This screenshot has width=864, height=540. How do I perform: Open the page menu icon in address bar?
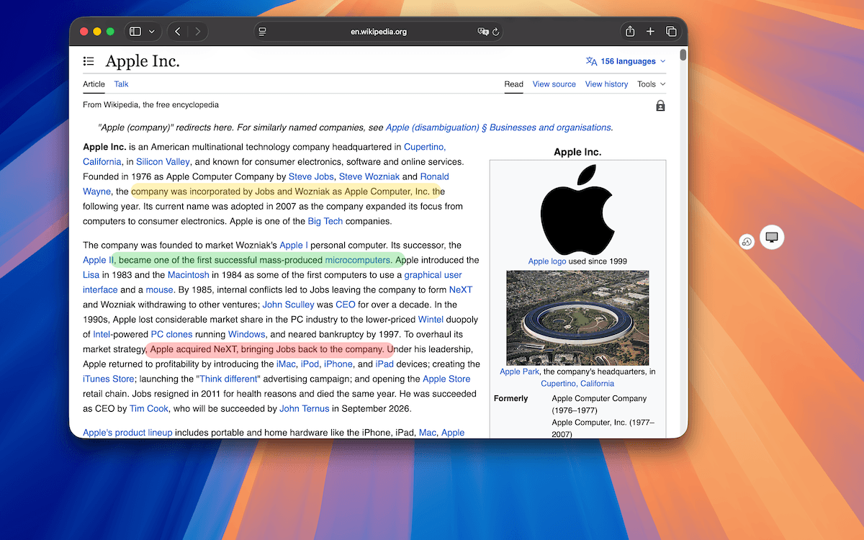coord(263,32)
